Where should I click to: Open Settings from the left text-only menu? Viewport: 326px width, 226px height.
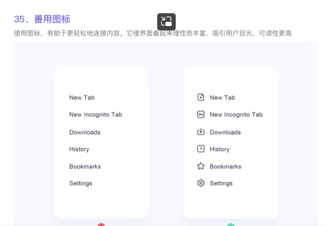80,184
